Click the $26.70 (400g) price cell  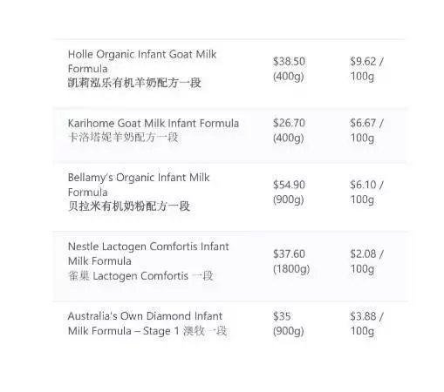click(289, 131)
